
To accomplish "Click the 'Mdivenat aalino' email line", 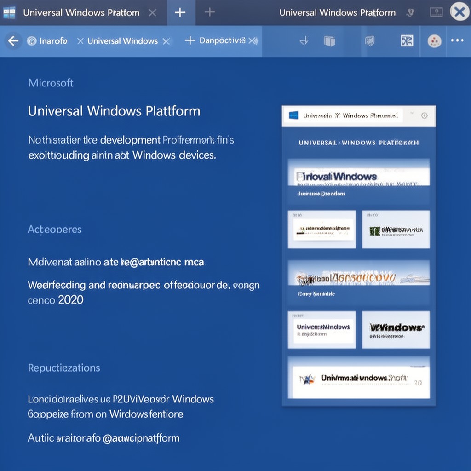I will coord(116,262).
